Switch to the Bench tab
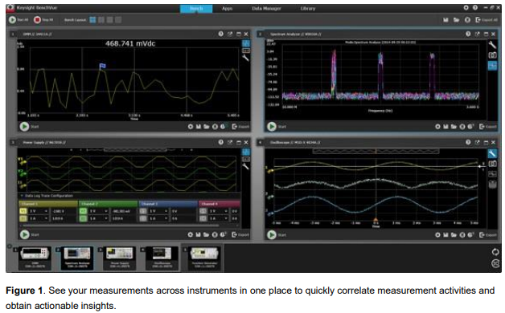This screenshot has height=313, width=505. click(x=196, y=8)
